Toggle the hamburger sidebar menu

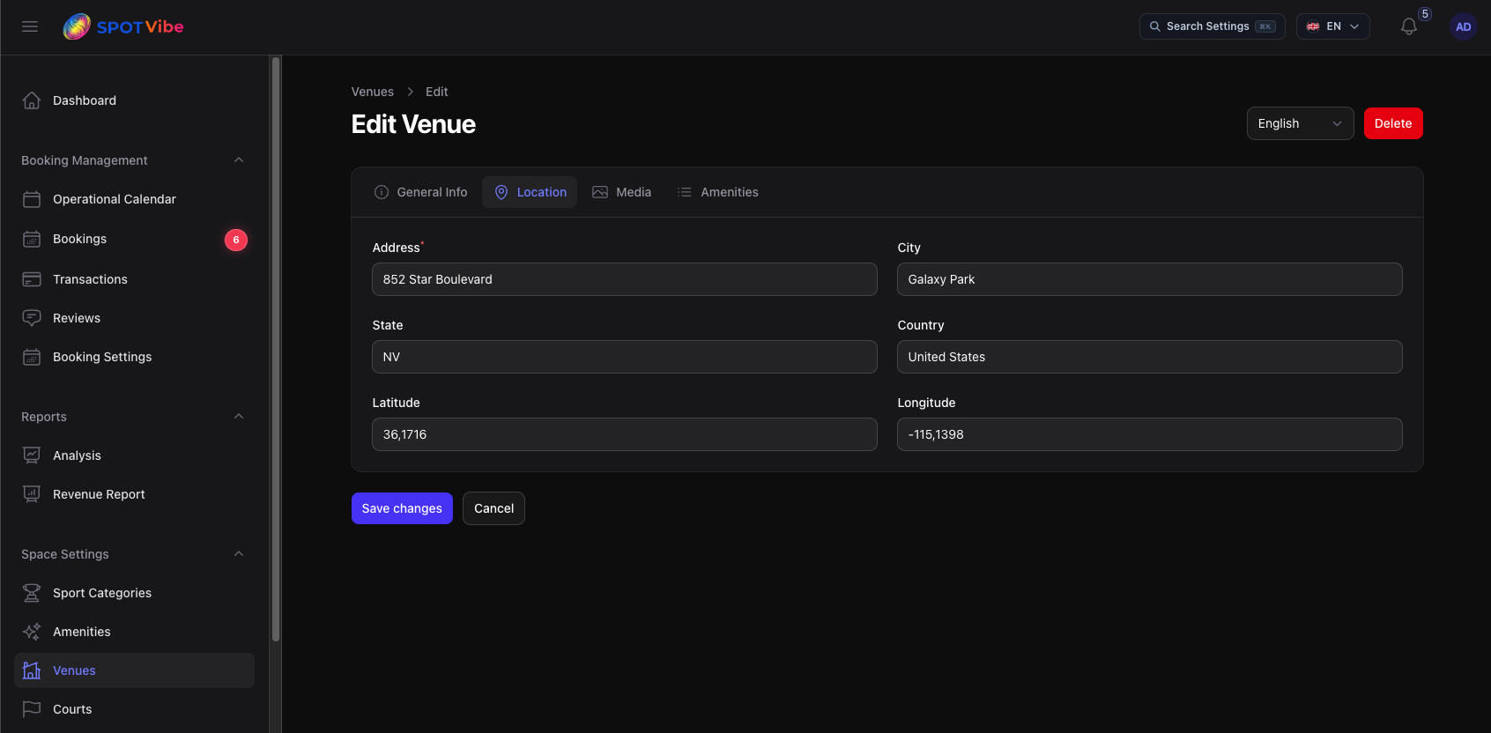pyautogui.click(x=30, y=26)
